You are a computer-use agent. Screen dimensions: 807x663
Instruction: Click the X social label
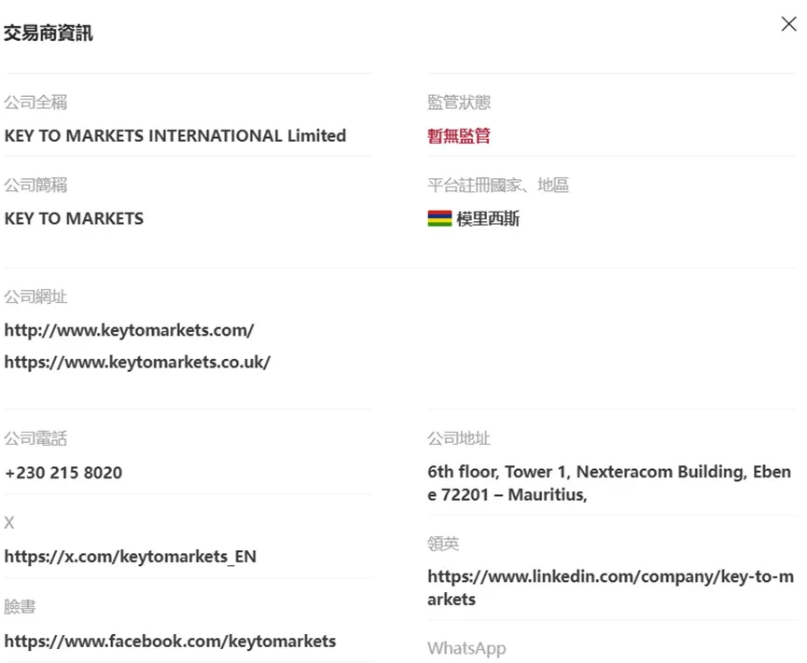coord(8,523)
